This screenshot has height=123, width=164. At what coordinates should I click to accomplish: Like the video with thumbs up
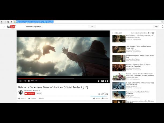[x=94, y=99]
